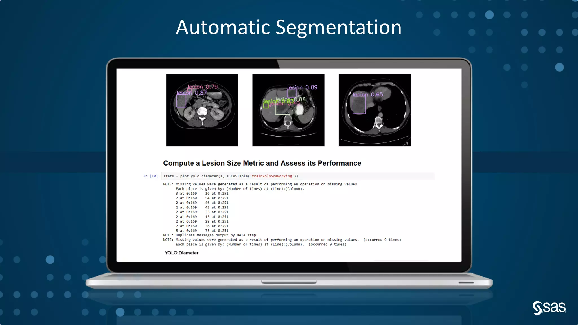The height and width of the screenshot is (325, 578).
Task: Click the lesion 0.89 bounding box label
Action: [302, 87]
